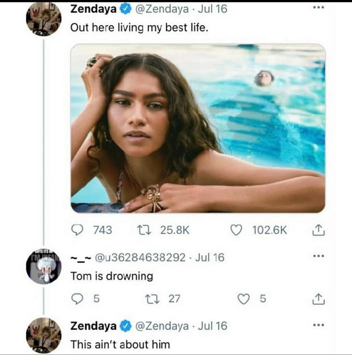View the attached pool photo fullscreen

[x=198, y=128]
